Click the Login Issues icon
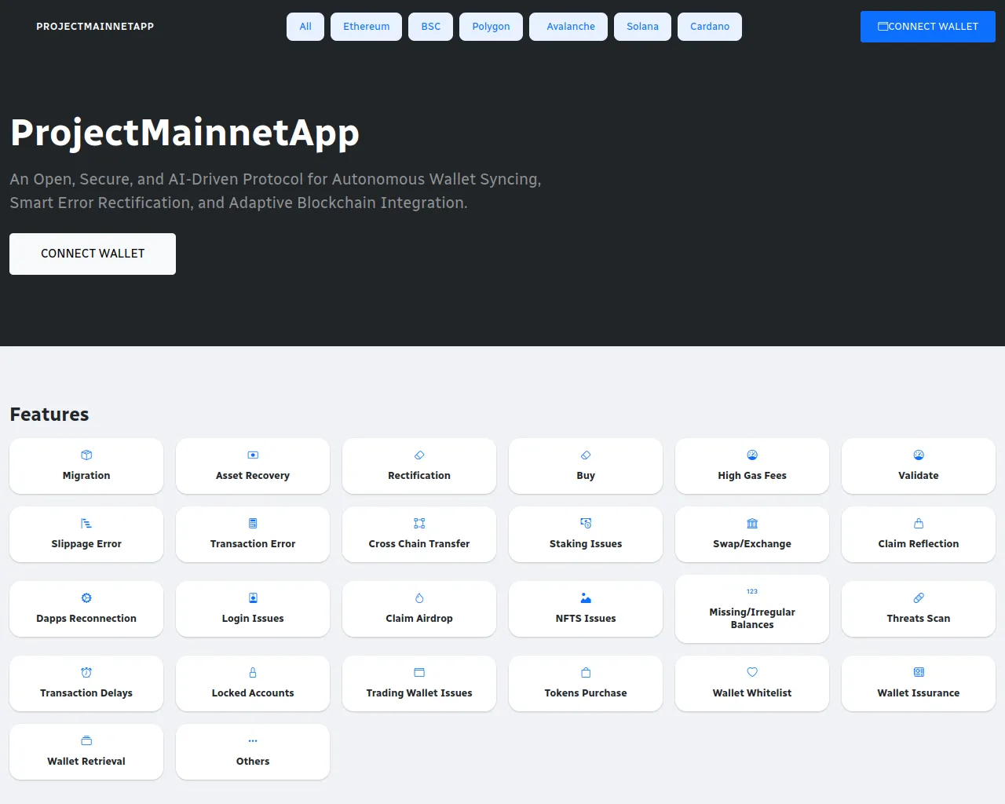Image resolution: width=1005 pixels, height=804 pixels. click(253, 598)
